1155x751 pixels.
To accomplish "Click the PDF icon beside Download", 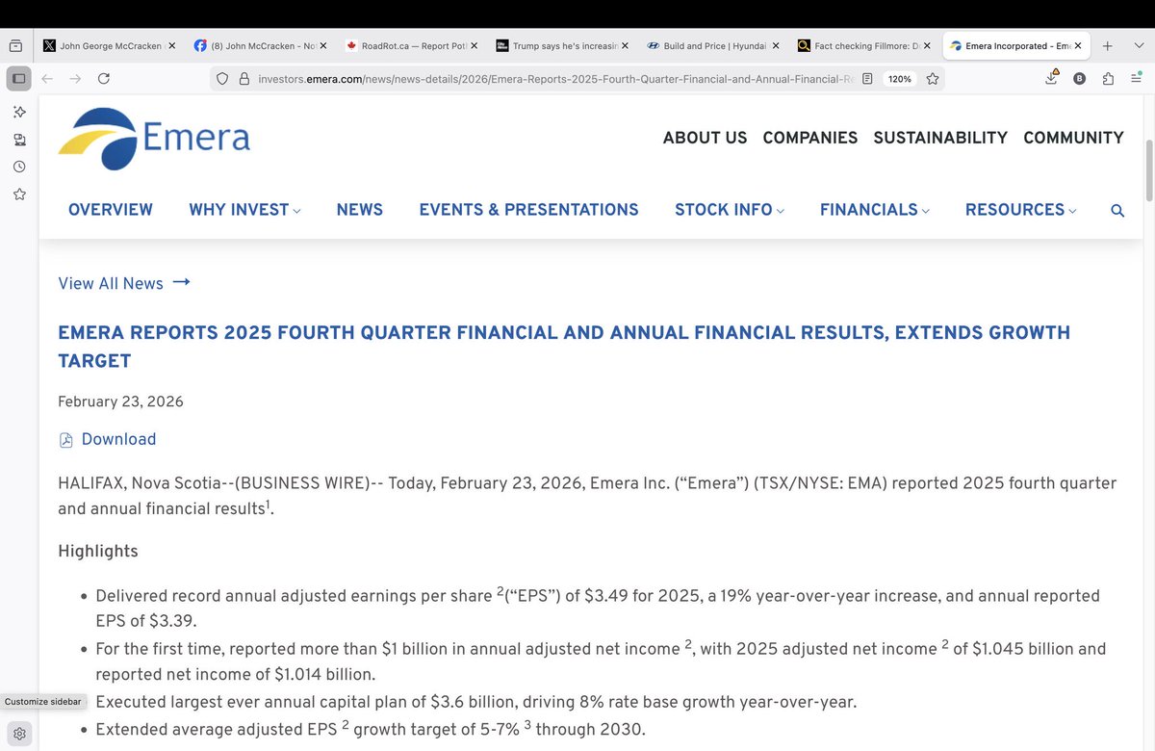I will (66, 440).
